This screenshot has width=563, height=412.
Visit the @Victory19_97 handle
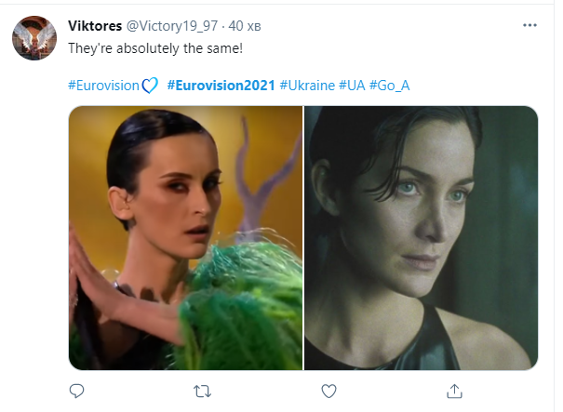(172, 26)
